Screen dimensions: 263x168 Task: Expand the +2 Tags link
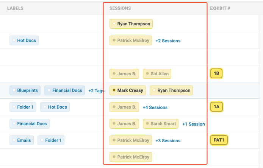(x=96, y=91)
